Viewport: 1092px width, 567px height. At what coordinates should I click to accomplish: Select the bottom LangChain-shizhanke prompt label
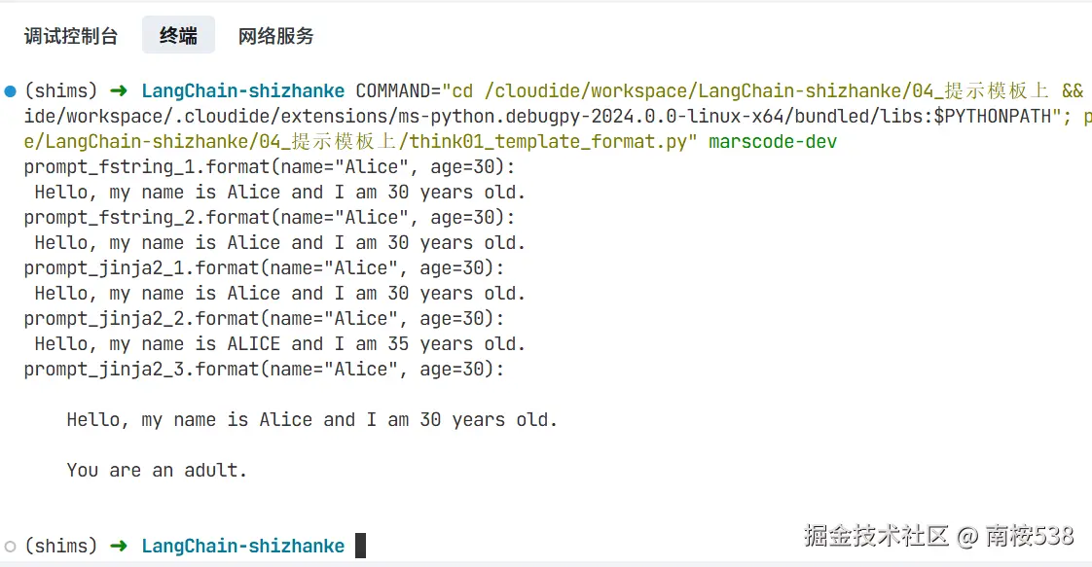242,546
